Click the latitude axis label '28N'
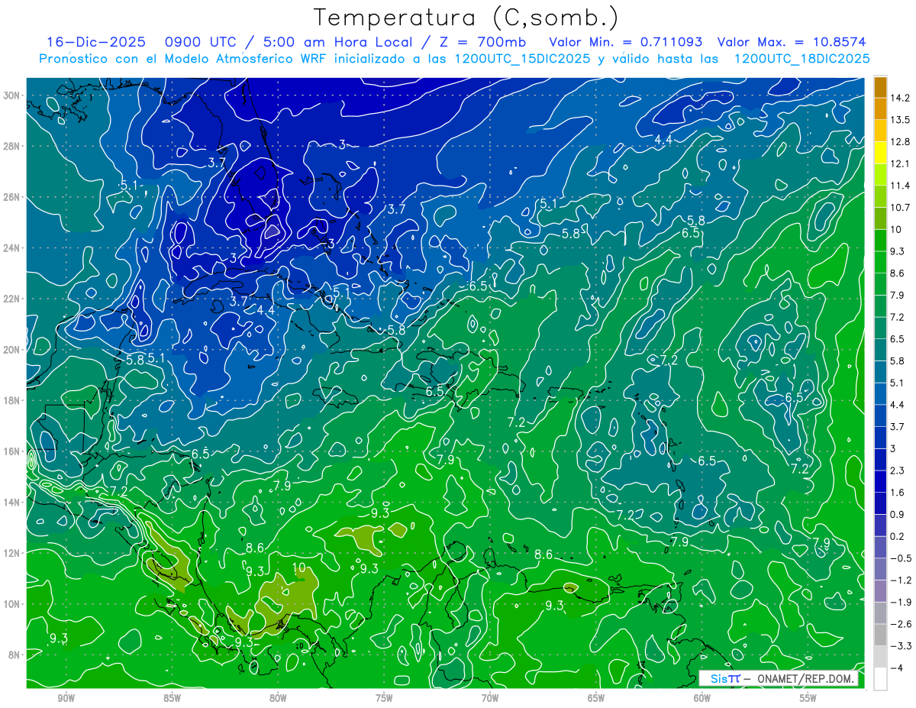The width and height of the screenshot is (916, 708). [11, 146]
